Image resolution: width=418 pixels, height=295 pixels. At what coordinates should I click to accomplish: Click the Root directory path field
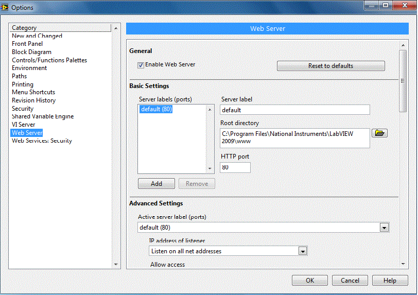(294, 138)
